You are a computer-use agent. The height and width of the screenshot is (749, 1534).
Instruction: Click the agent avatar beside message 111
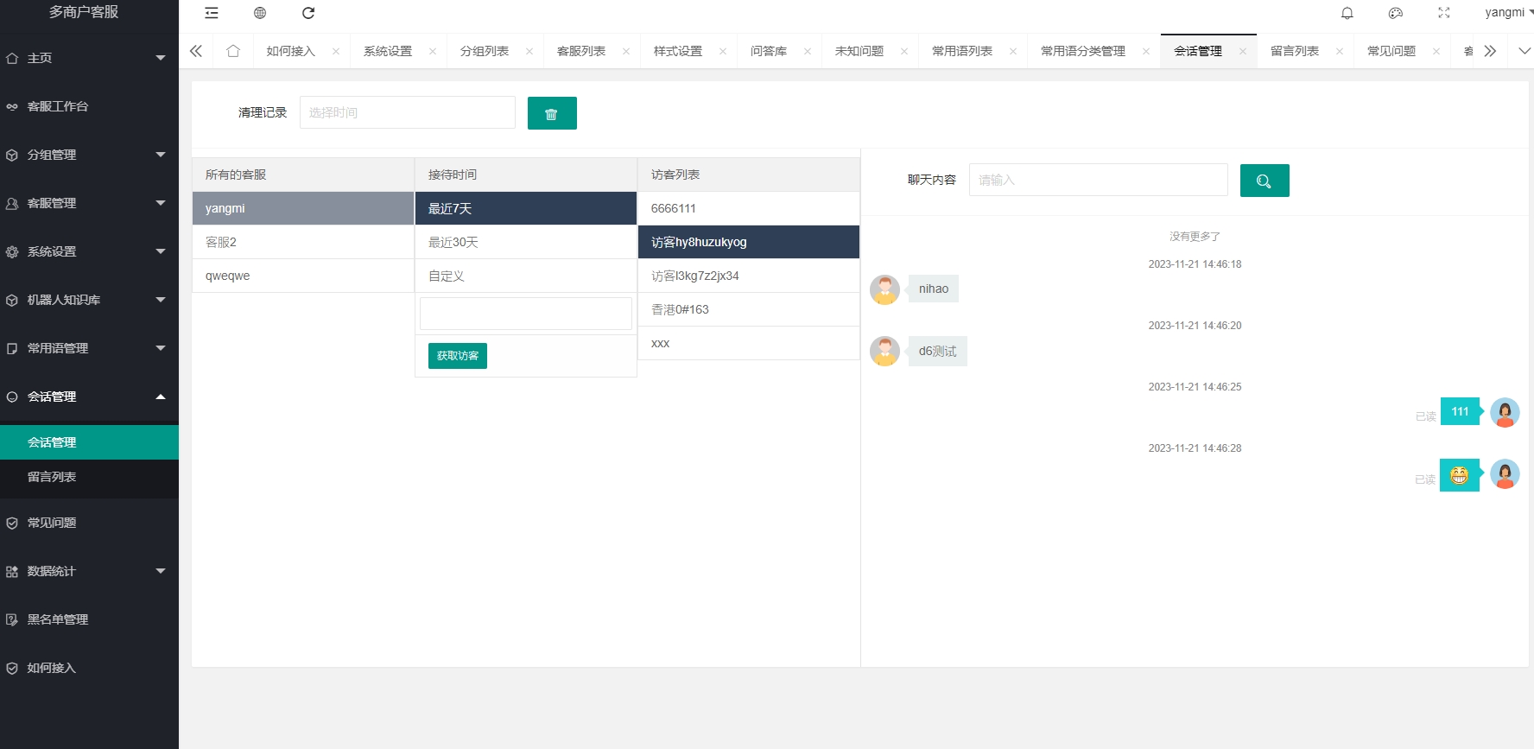click(1505, 412)
